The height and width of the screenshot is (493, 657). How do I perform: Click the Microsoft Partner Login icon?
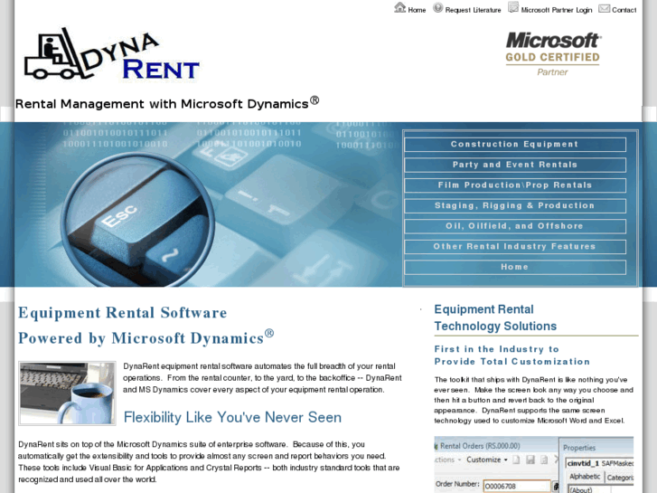[513, 7]
